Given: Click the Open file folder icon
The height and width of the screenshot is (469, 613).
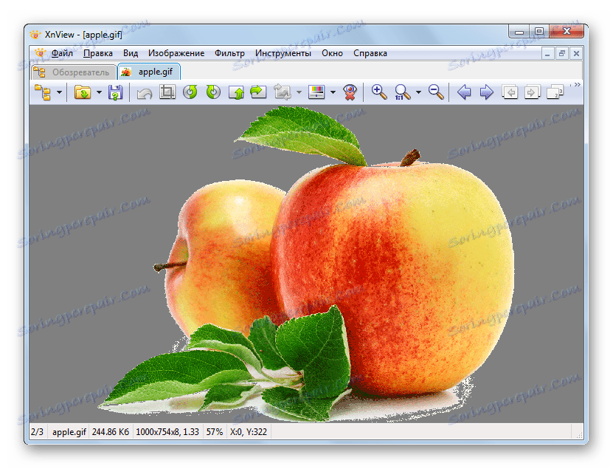Looking at the screenshot, I should point(83,93).
